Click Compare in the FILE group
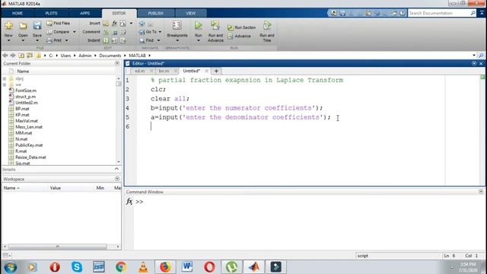Screen dimensions: 487x274 (59, 32)
